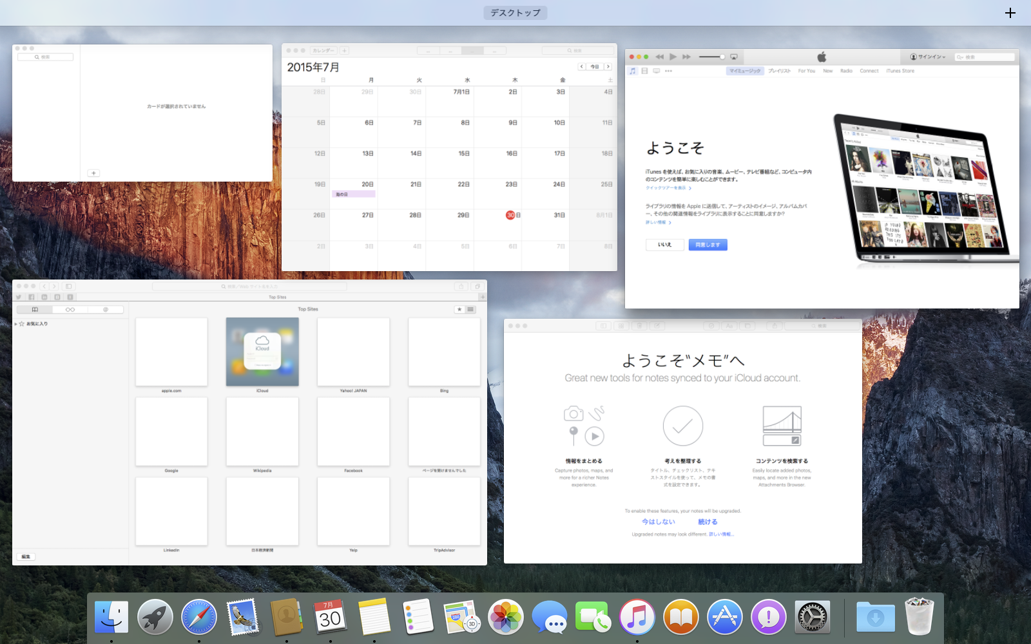Click 今はしない link in Notes welcome
The image size is (1031, 644).
[659, 522]
